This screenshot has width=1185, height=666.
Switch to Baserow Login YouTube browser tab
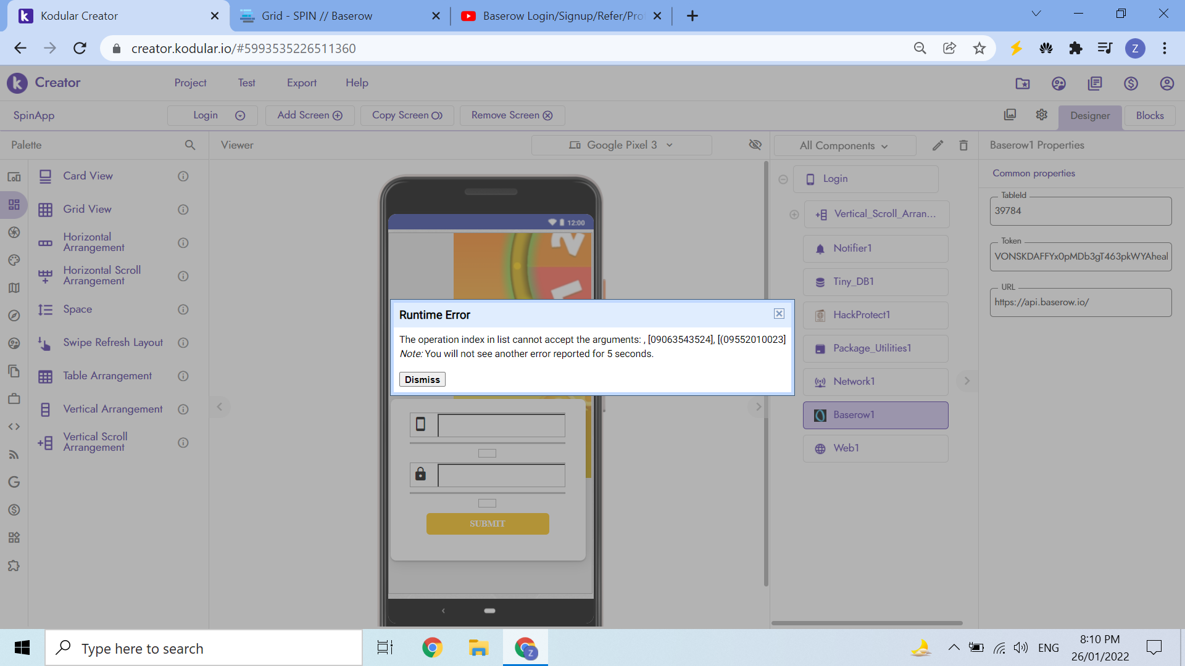[x=562, y=16]
